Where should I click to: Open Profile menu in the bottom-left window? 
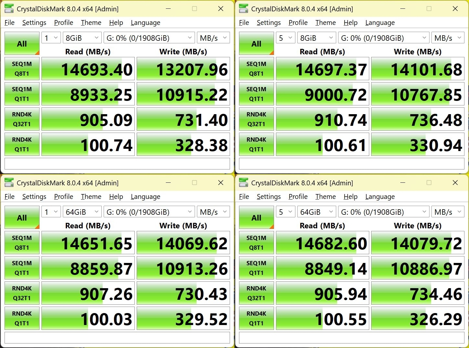click(x=63, y=197)
